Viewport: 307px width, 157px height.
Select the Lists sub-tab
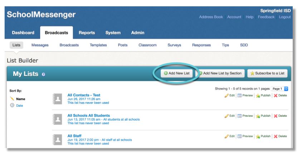tap(16, 45)
